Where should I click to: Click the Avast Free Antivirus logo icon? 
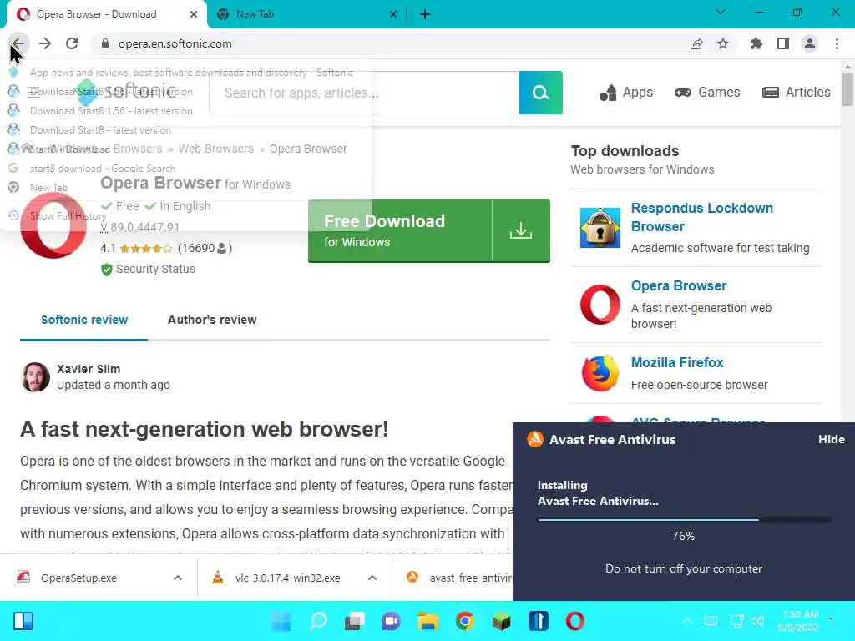535,439
